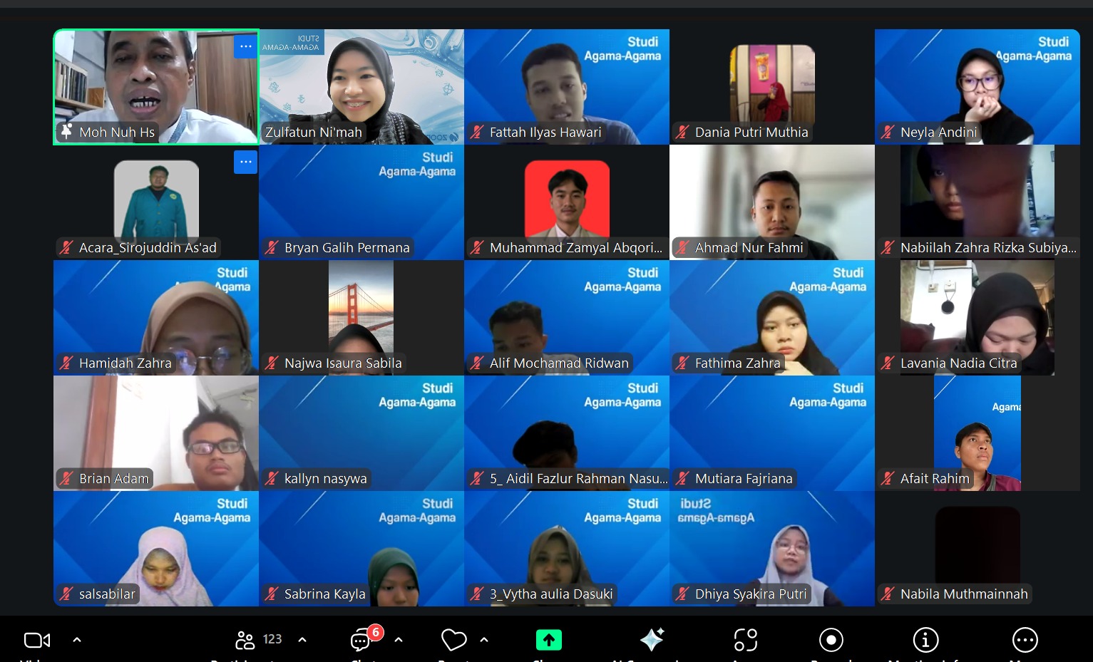Click the muted mic icon beside Fattah Ilyas Hawari
This screenshot has height=662, width=1093.
click(477, 132)
